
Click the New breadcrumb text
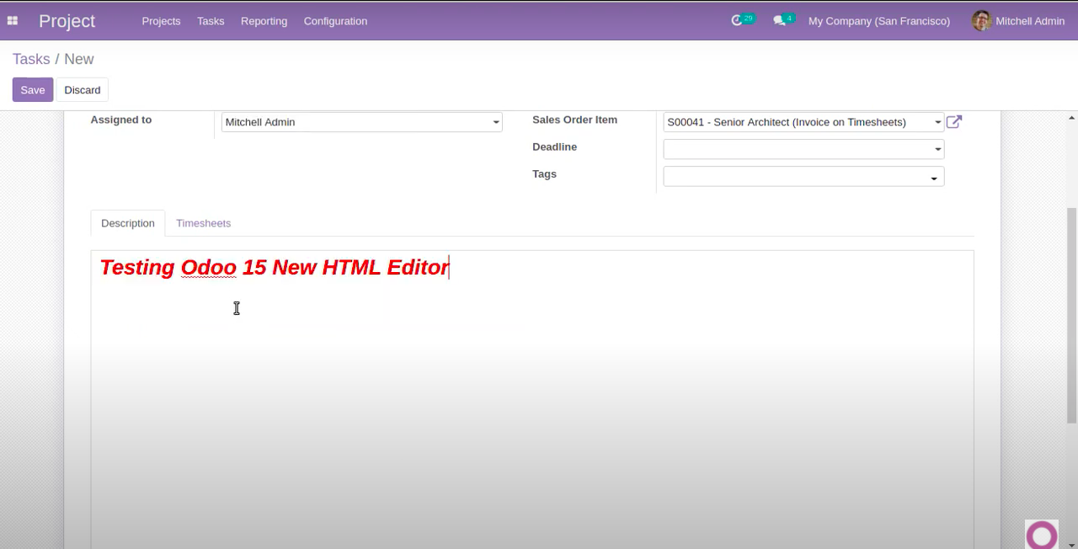click(x=79, y=59)
